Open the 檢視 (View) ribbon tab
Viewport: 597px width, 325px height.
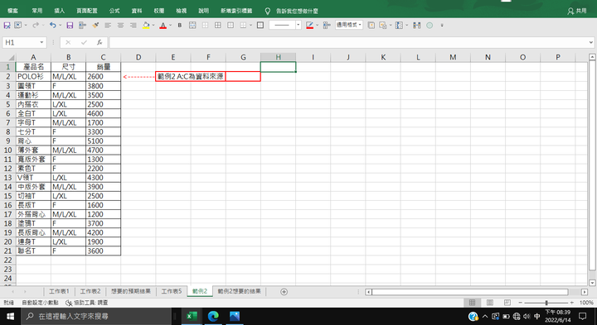(x=182, y=11)
